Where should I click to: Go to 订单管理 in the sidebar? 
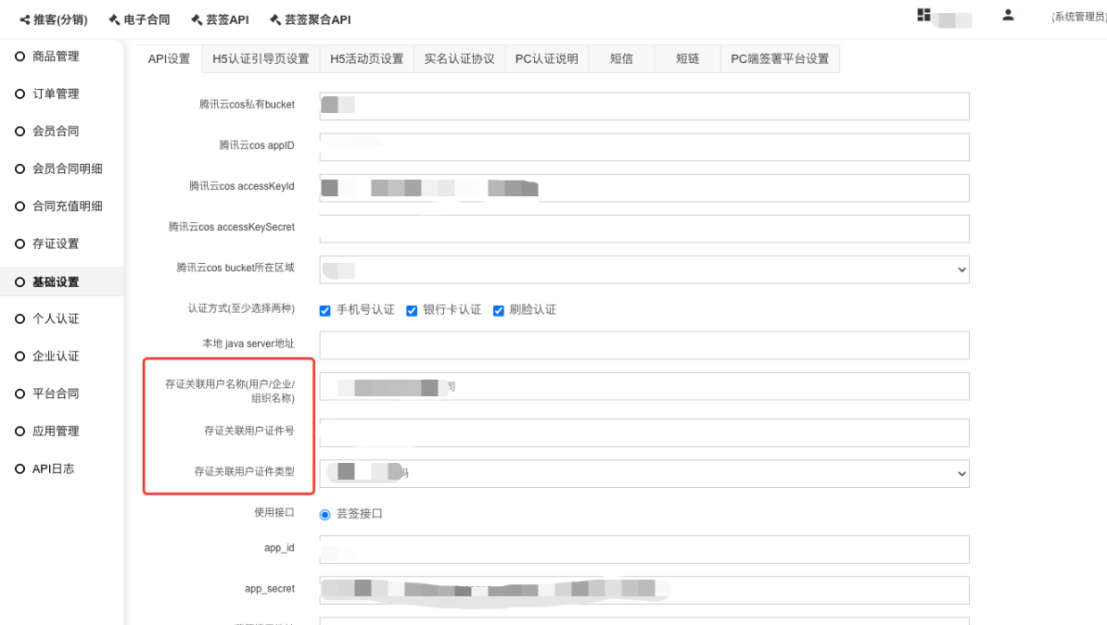coord(56,94)
